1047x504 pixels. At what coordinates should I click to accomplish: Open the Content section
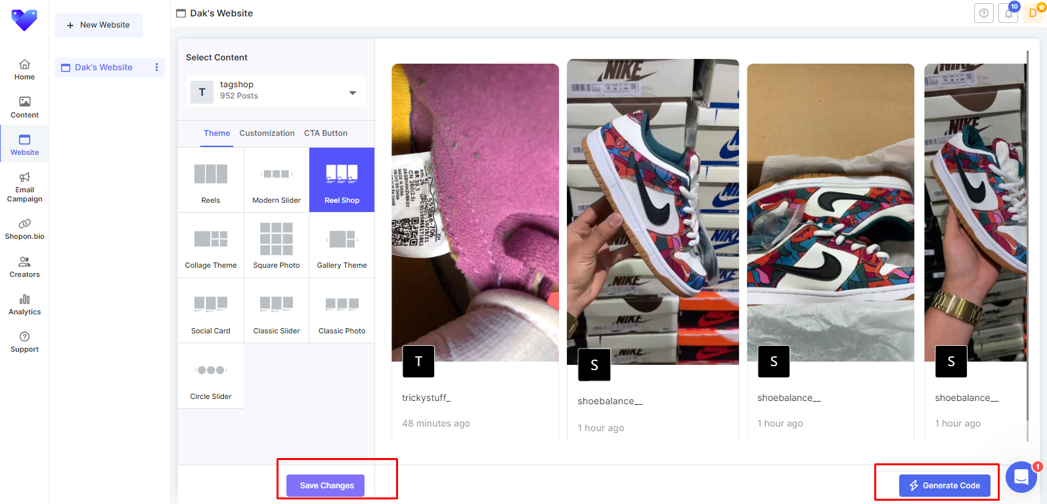(x=24, y=107)
